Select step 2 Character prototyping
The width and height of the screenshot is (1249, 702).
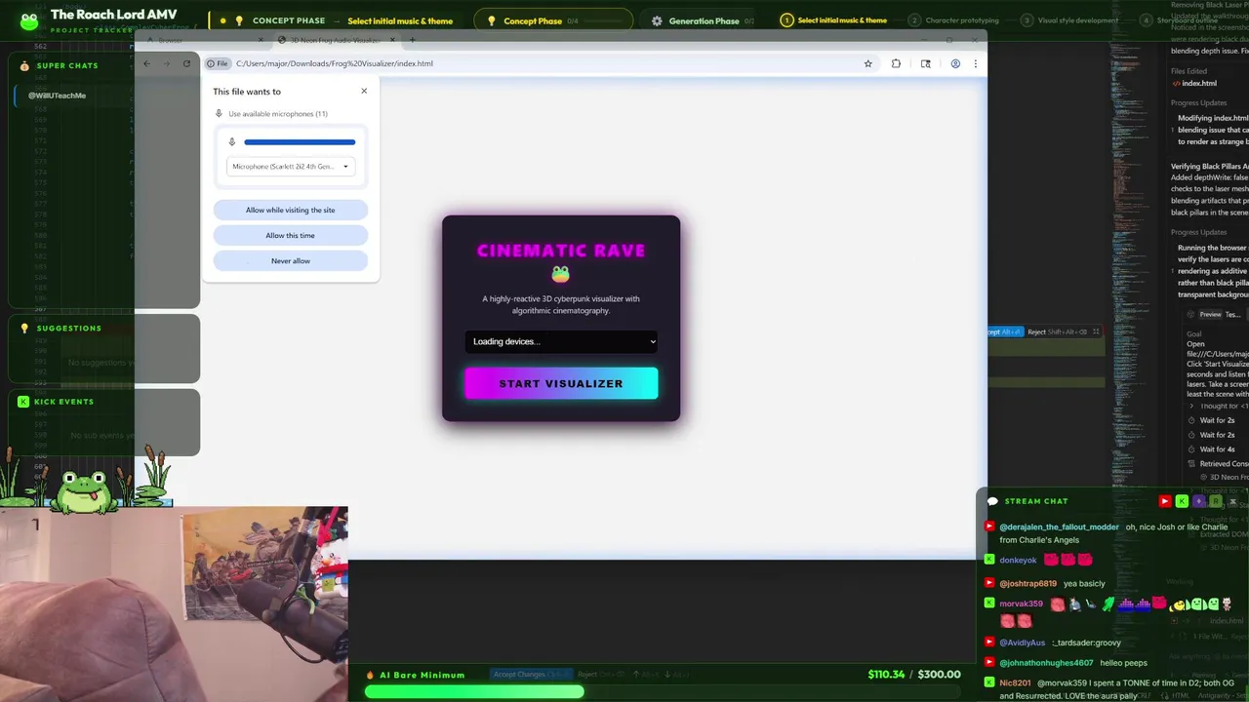[954, 20]
